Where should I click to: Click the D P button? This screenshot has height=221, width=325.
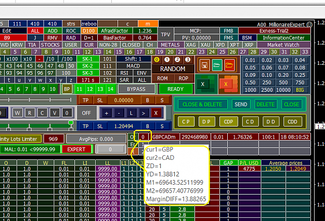[x=206, y=121]
